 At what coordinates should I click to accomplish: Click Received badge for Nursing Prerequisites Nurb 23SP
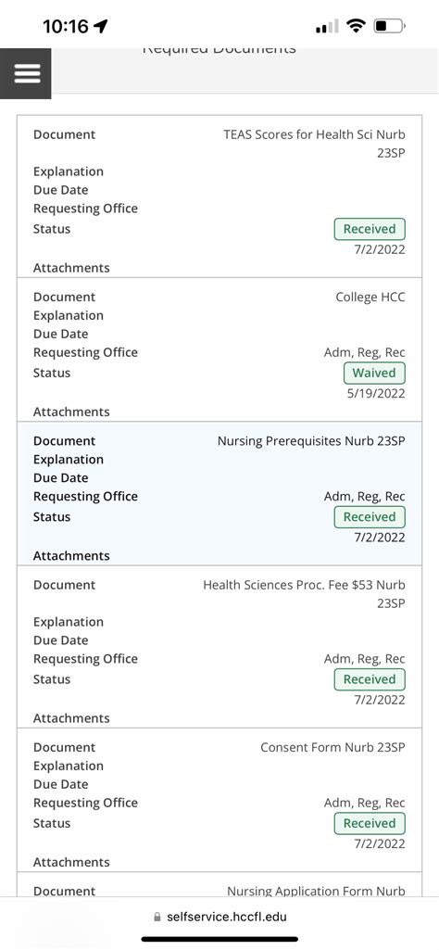point(370,517)
